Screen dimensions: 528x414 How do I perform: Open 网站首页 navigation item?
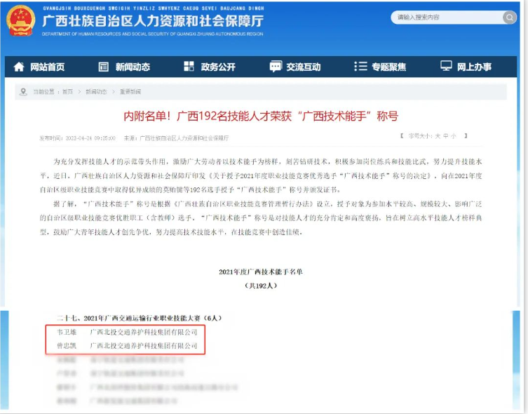48,67
